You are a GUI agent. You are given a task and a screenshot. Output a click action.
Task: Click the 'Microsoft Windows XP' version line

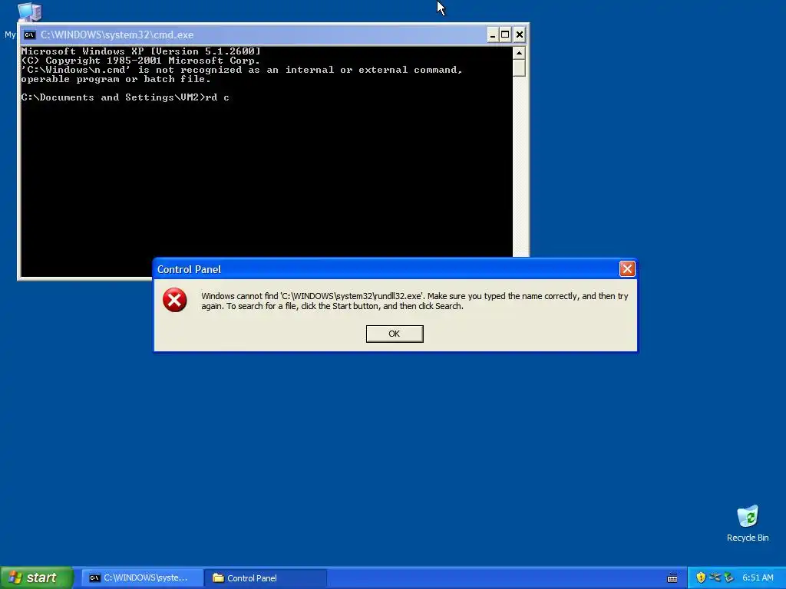coord(141,51)
